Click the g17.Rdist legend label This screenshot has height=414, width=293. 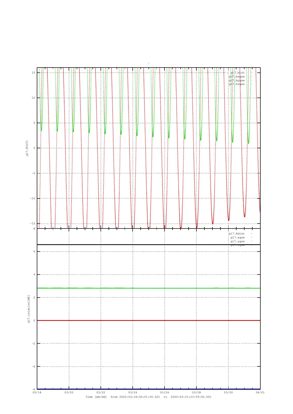coord(237,234)
